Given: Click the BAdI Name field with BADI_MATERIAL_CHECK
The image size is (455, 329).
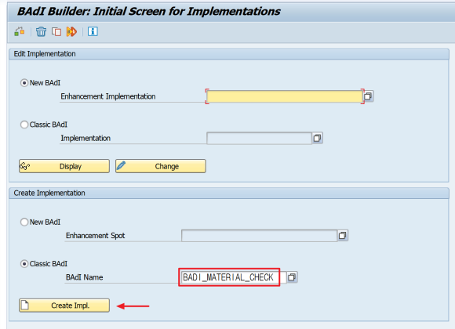Looking at the screenshot, I should [234, 277].
